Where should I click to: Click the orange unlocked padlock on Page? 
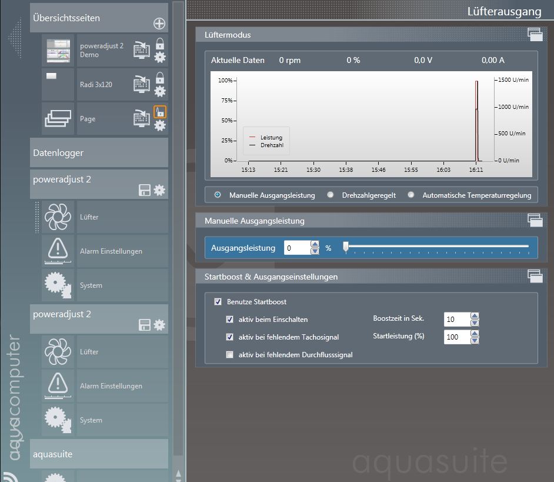(160, 112)
